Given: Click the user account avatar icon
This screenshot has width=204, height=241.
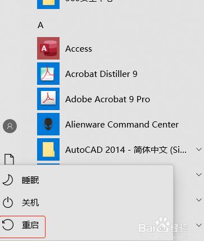Looking at the screenshot, I should pyautogui.click(x=10, y=126).
